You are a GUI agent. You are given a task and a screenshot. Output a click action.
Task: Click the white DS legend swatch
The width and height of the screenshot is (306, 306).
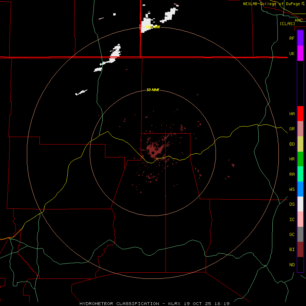300,204
